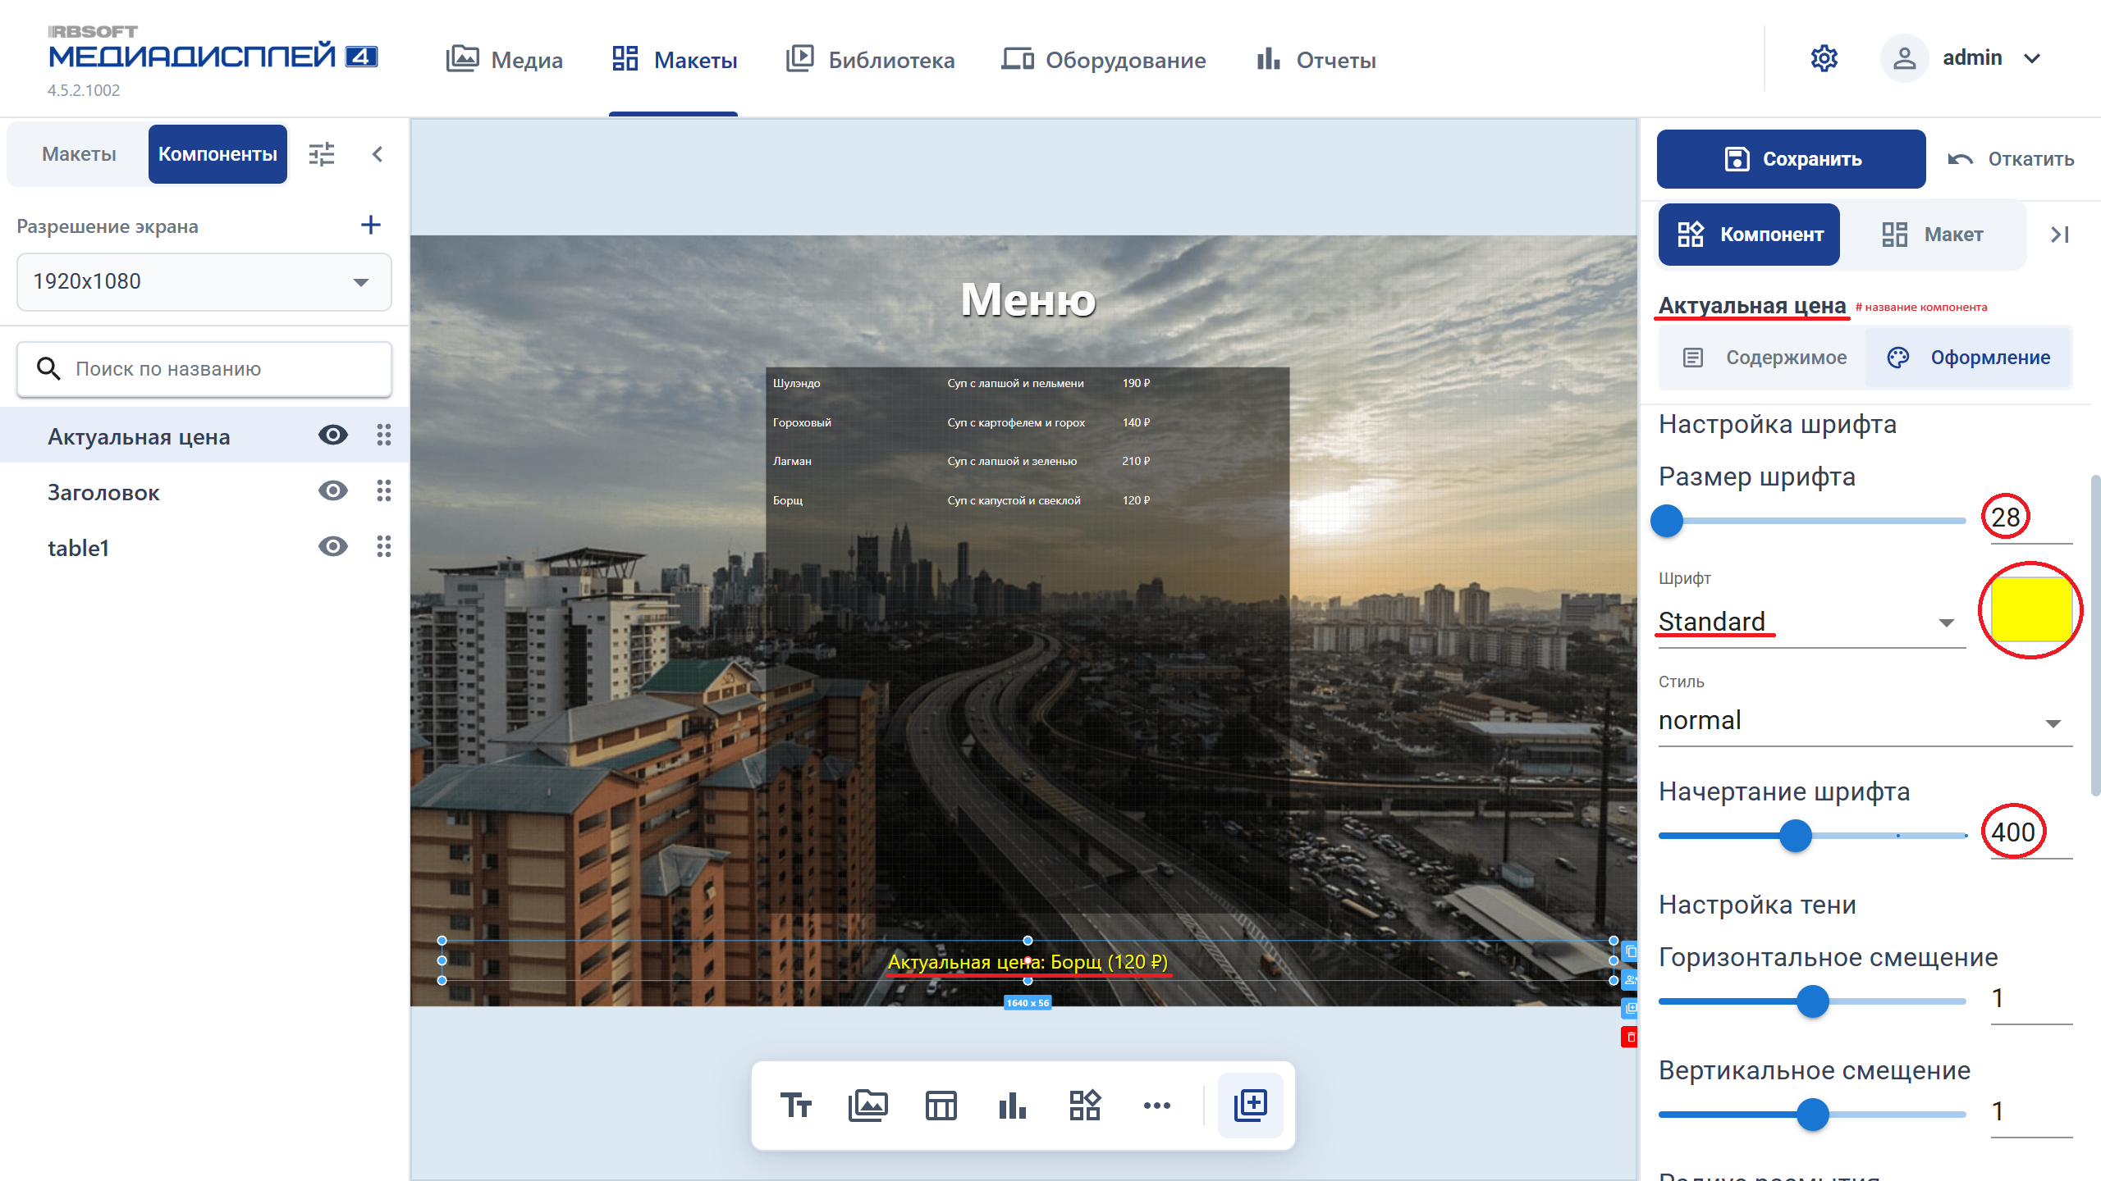Open the settings gear icon
This screenshot has height=1181, width=2101.
tap(1824, 58)
